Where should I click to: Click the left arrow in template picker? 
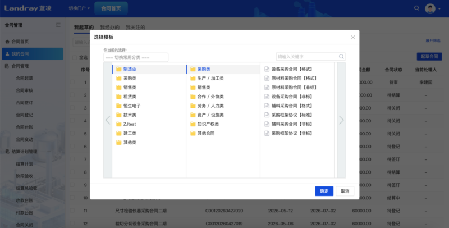108,120
